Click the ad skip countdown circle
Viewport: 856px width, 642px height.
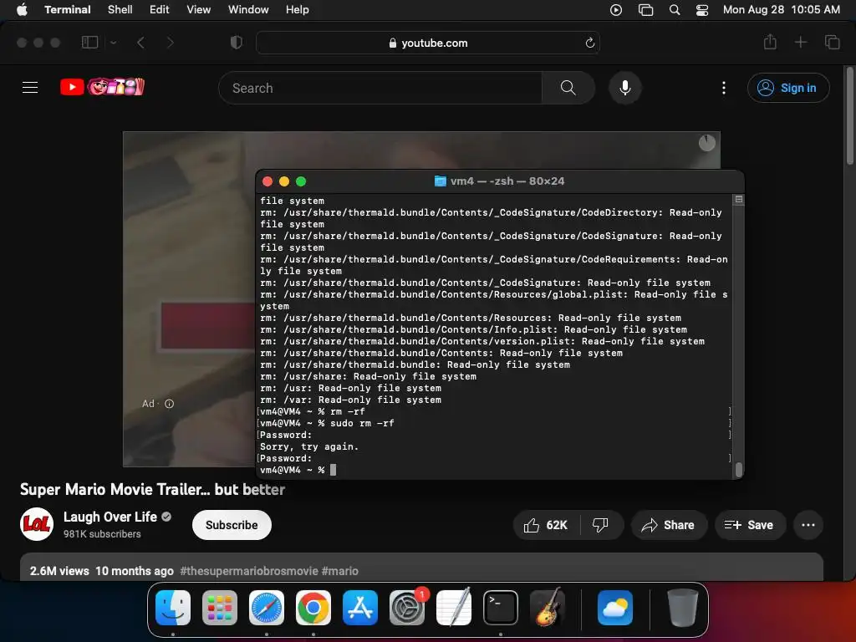click(707, 143)
